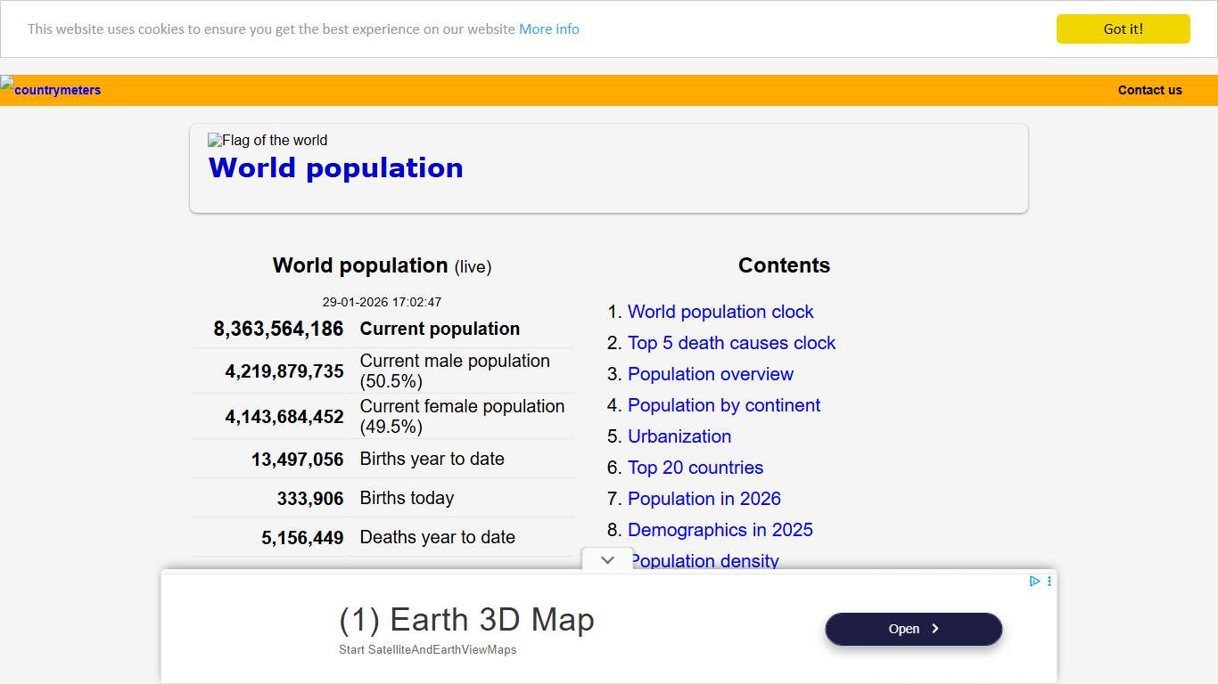The height and width of the screenshot is (684, 1218).
Task: Select Top 5 death causes clock
Action: tap(731, 343)
